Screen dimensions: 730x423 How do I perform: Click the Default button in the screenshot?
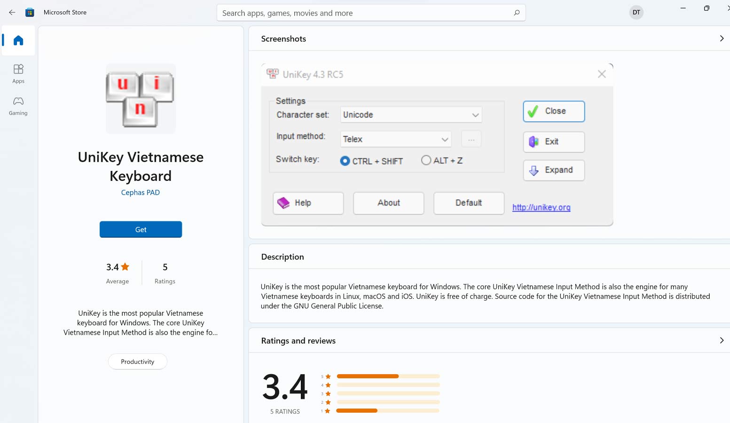point(469,203)
